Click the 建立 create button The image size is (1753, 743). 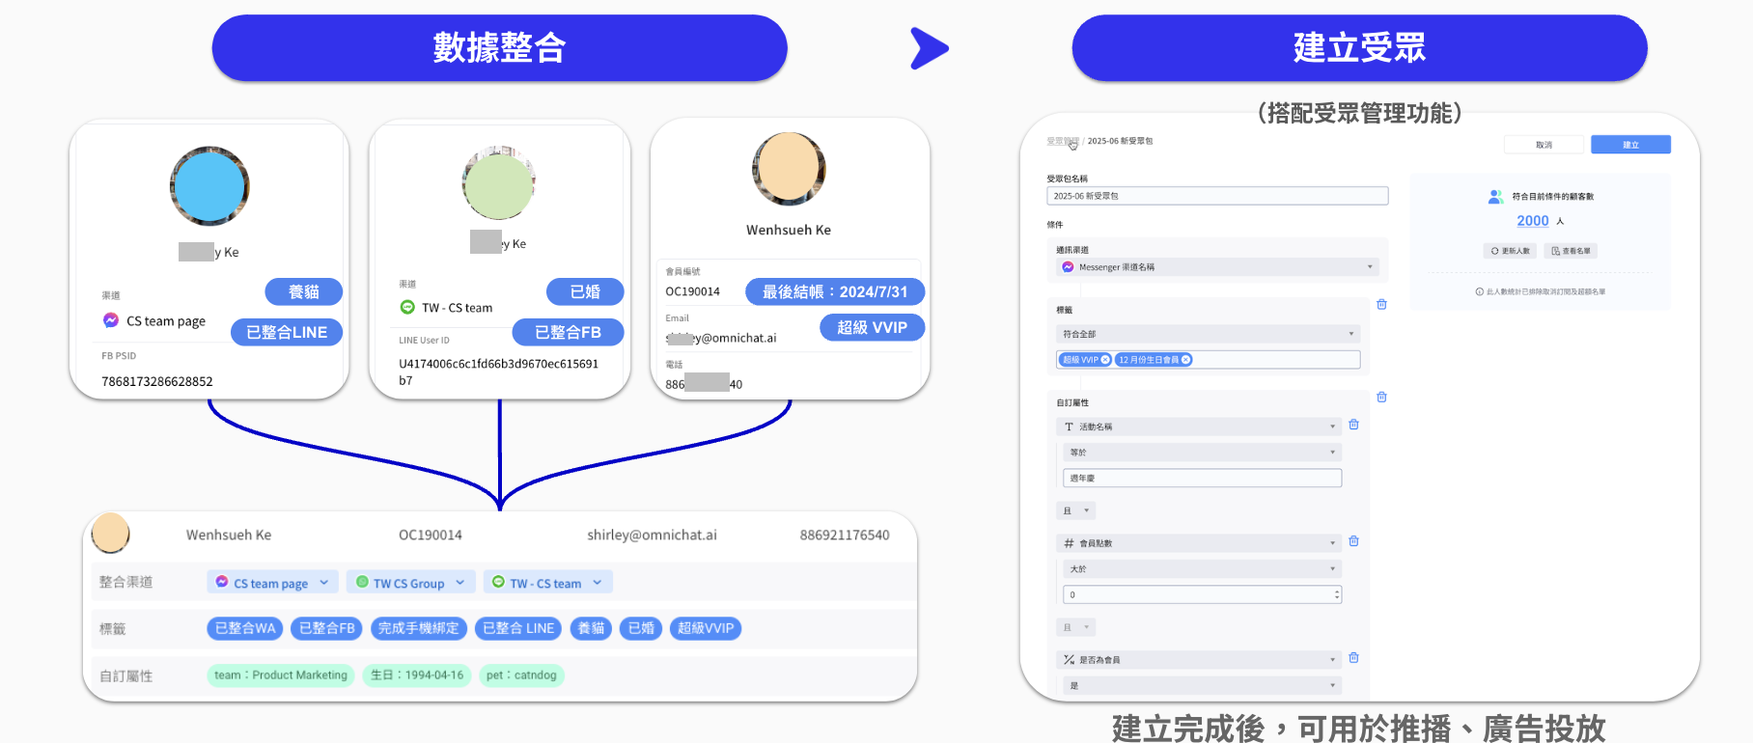tap(1630, 145)
